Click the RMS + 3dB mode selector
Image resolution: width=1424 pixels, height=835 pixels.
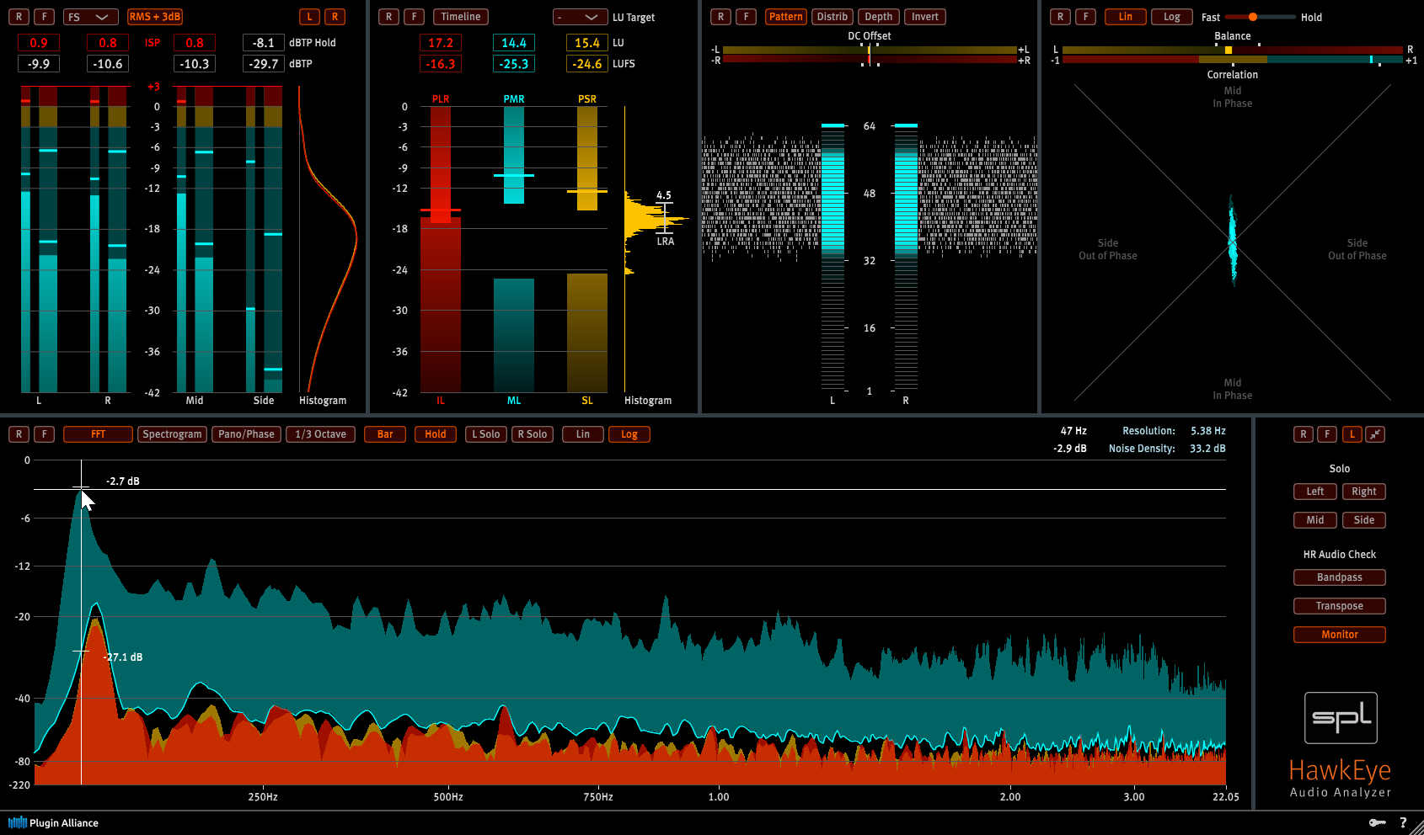(155, 17)
